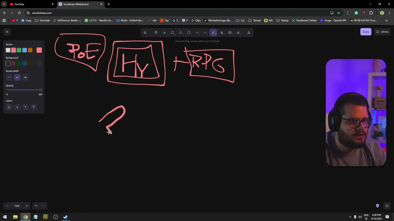Viewport: 394px width, 221px height.
Task: Click the redo arrow
Action: click(43, 206)
